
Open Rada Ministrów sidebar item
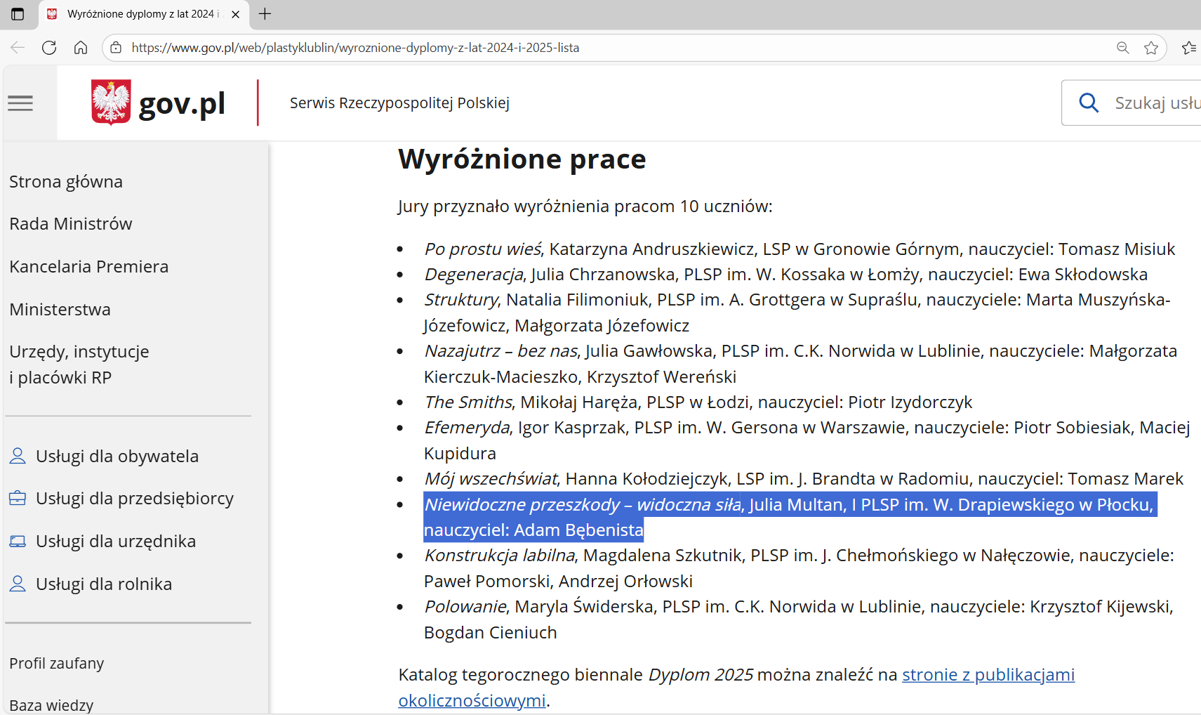[71, 224]
